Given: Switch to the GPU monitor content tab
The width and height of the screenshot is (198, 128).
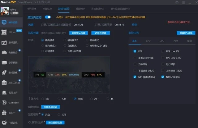Looking at the screenshot, I should click(x=162, y=41).
